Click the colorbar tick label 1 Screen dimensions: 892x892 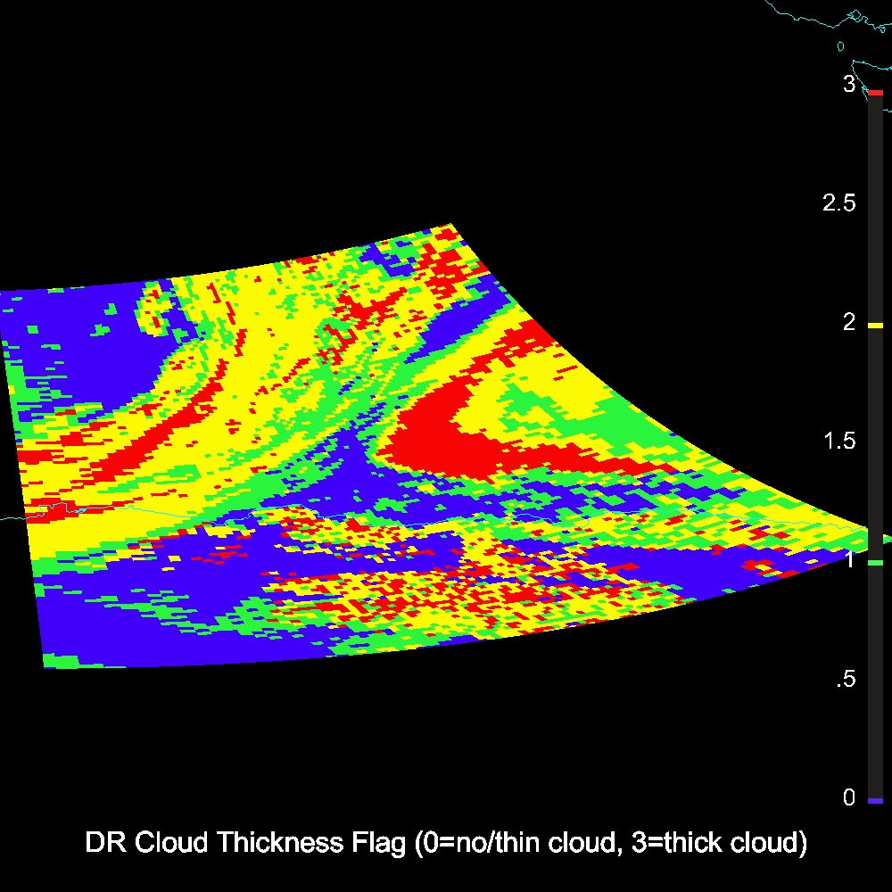click(849, 560)
